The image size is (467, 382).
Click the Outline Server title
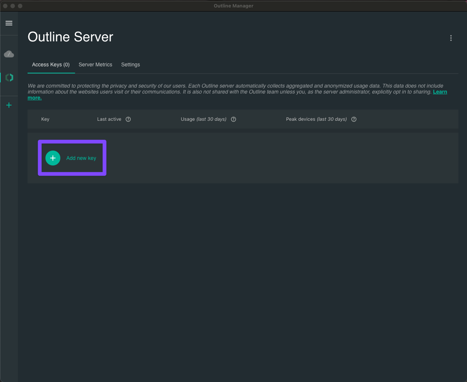coord(70,37)
